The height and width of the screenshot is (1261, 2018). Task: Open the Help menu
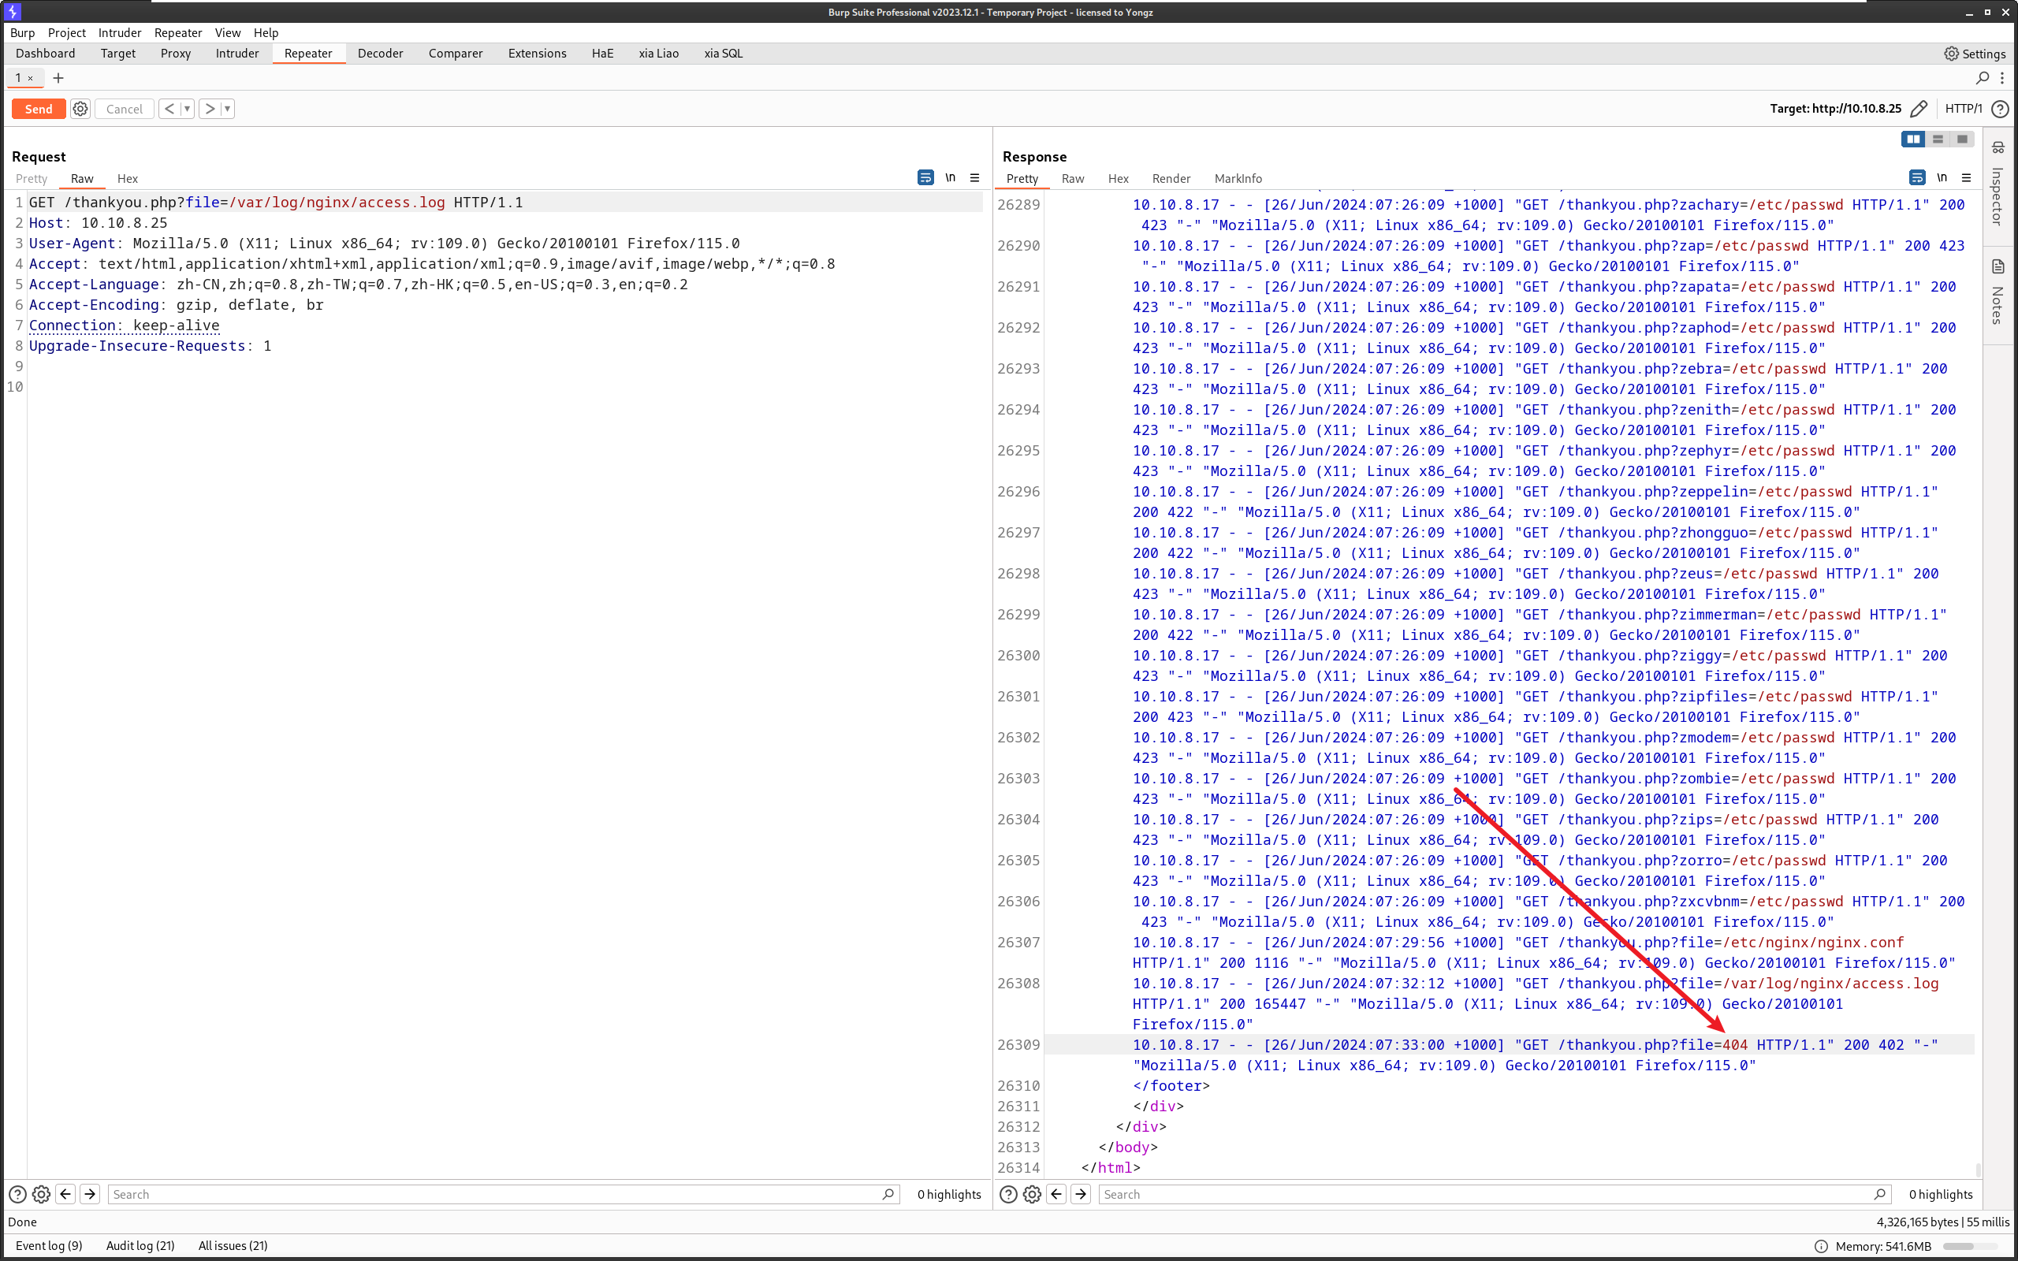point(266,32)
